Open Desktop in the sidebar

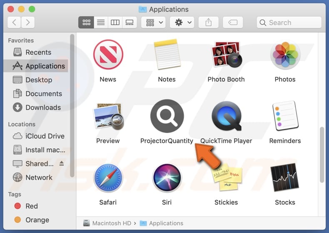tap(36, 80)
